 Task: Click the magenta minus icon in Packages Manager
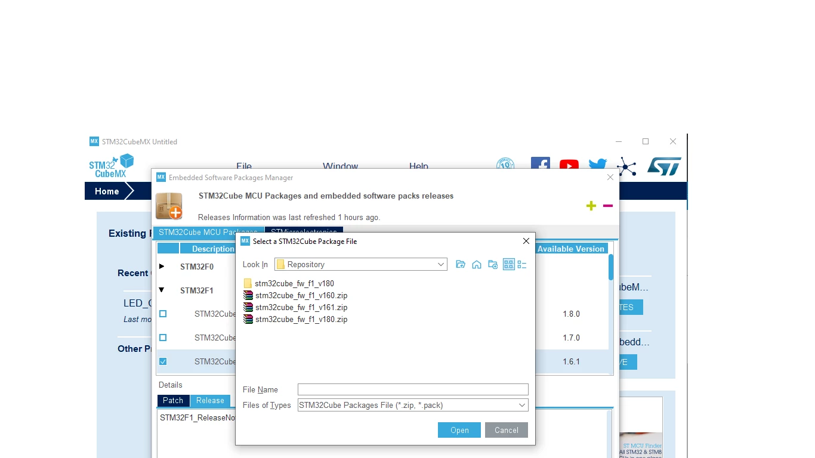coord(608,206)
